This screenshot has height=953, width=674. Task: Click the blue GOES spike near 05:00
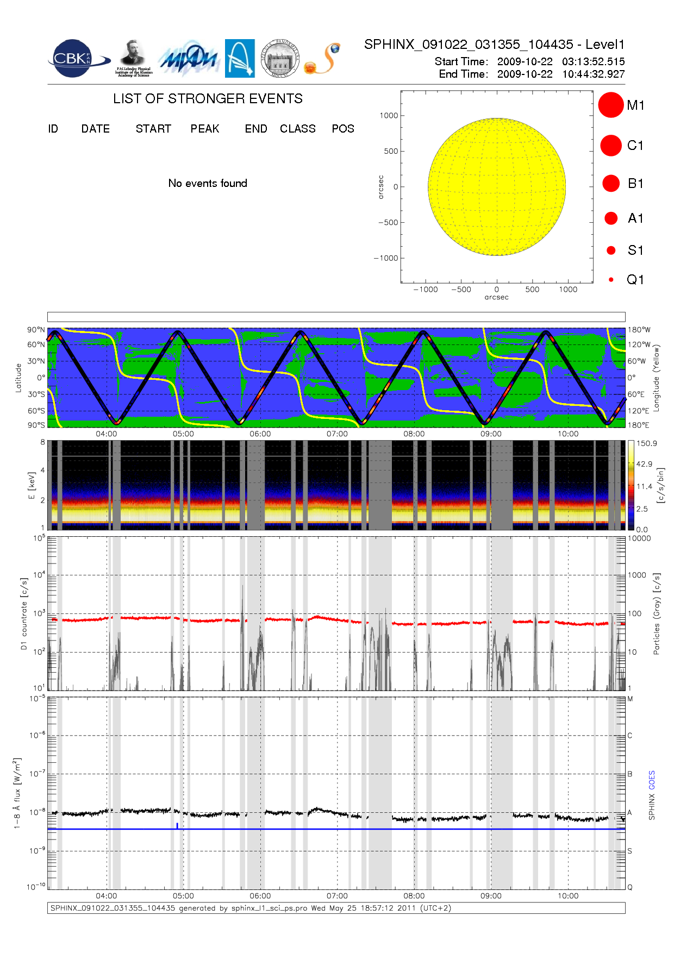(177, 825)
